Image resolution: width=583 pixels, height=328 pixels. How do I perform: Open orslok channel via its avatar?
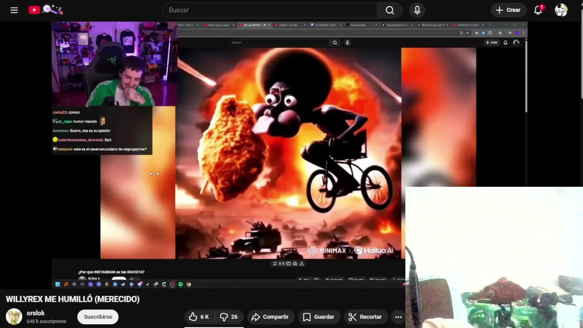tap(14, 317)
